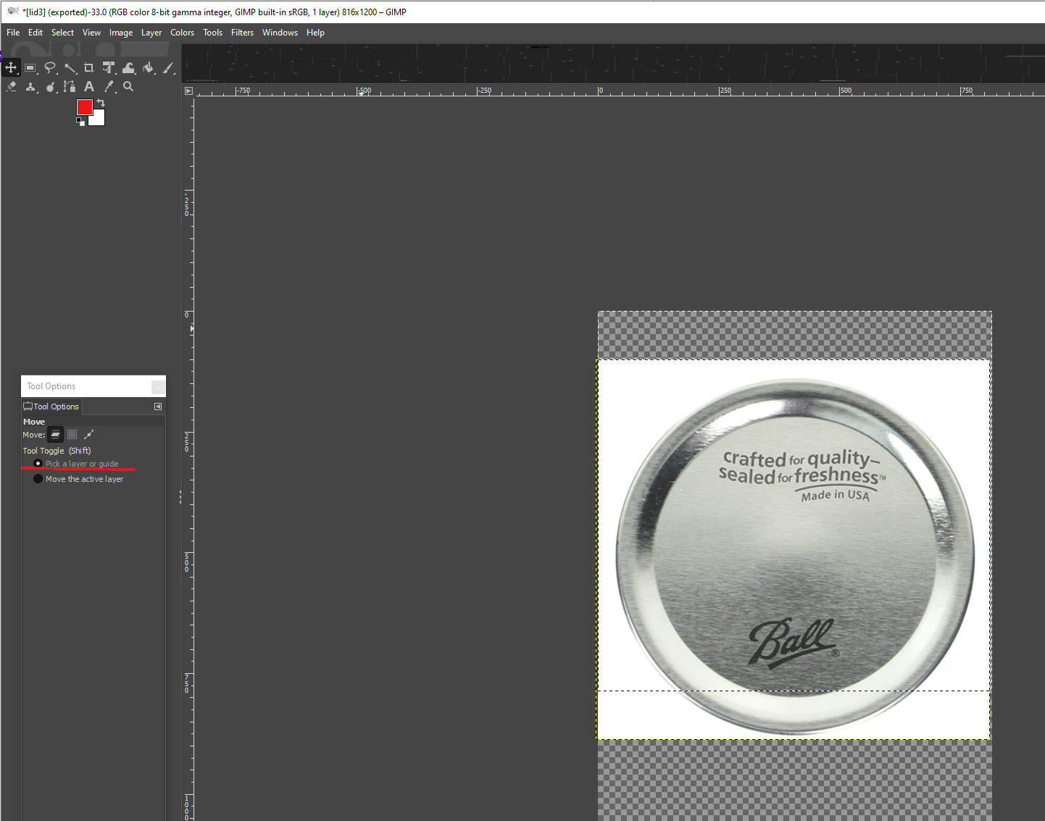
Task: Open the Tools menu
Action: point(212,33)
